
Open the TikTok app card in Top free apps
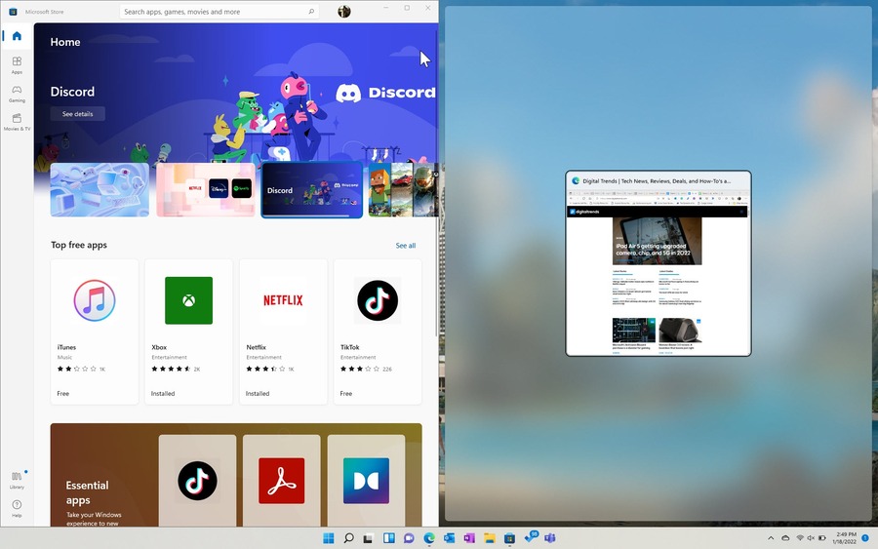click(x=378, y=332)
